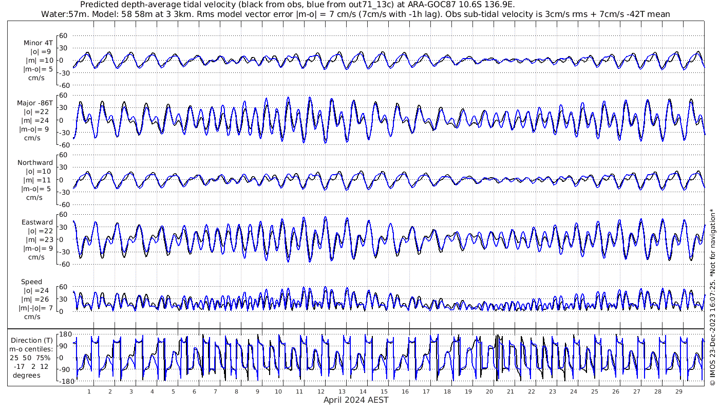
Task: Click date tick label '12' on the x-axis
Action: tap(320, 391)
